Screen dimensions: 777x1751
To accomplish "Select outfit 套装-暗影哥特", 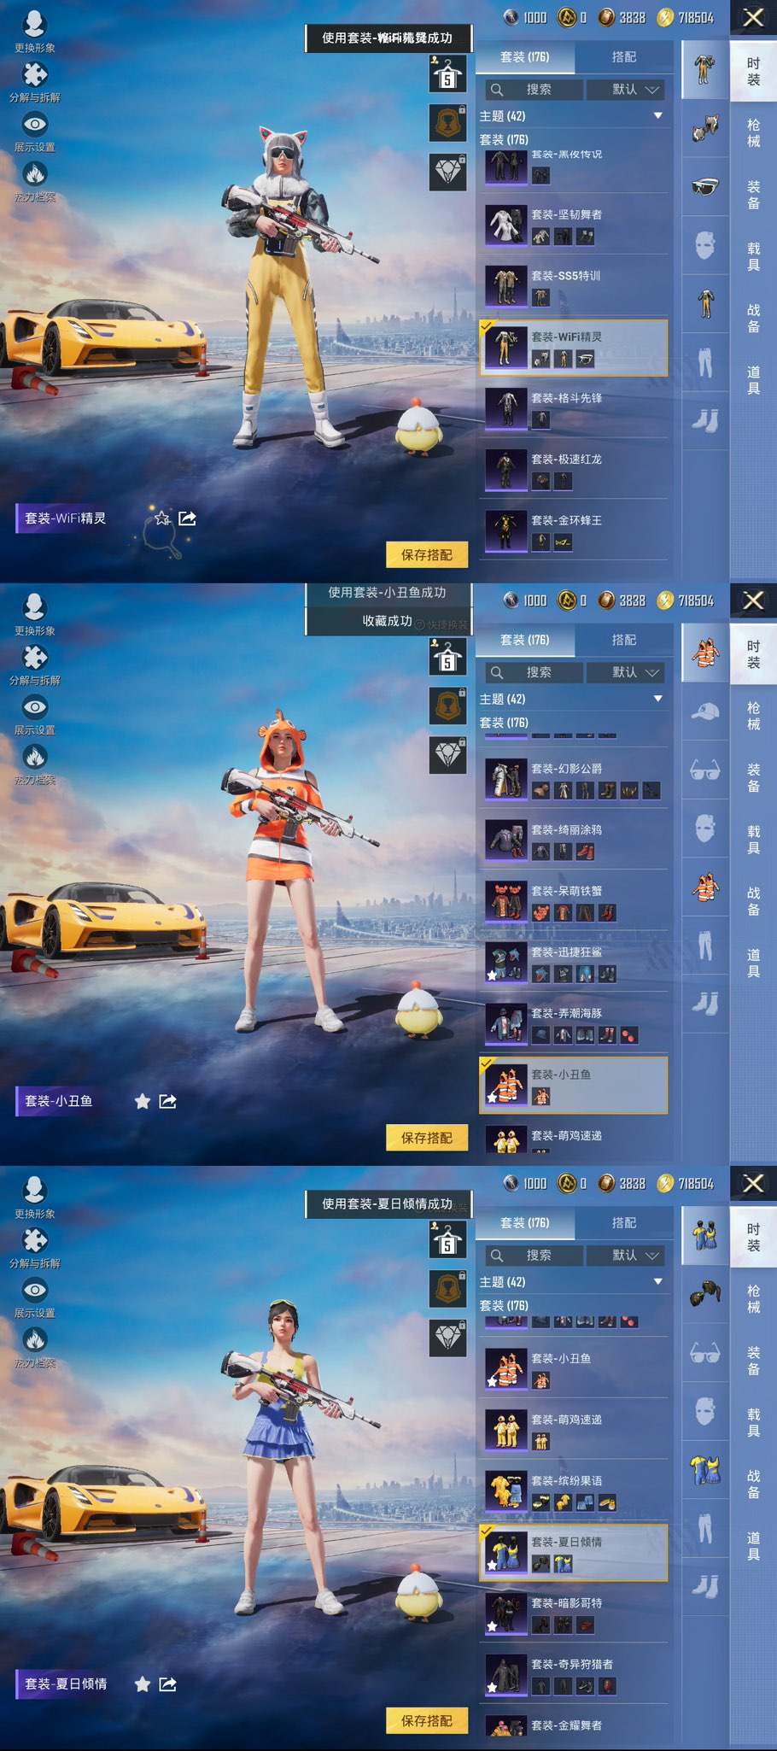I will [x=573, y=1614].
